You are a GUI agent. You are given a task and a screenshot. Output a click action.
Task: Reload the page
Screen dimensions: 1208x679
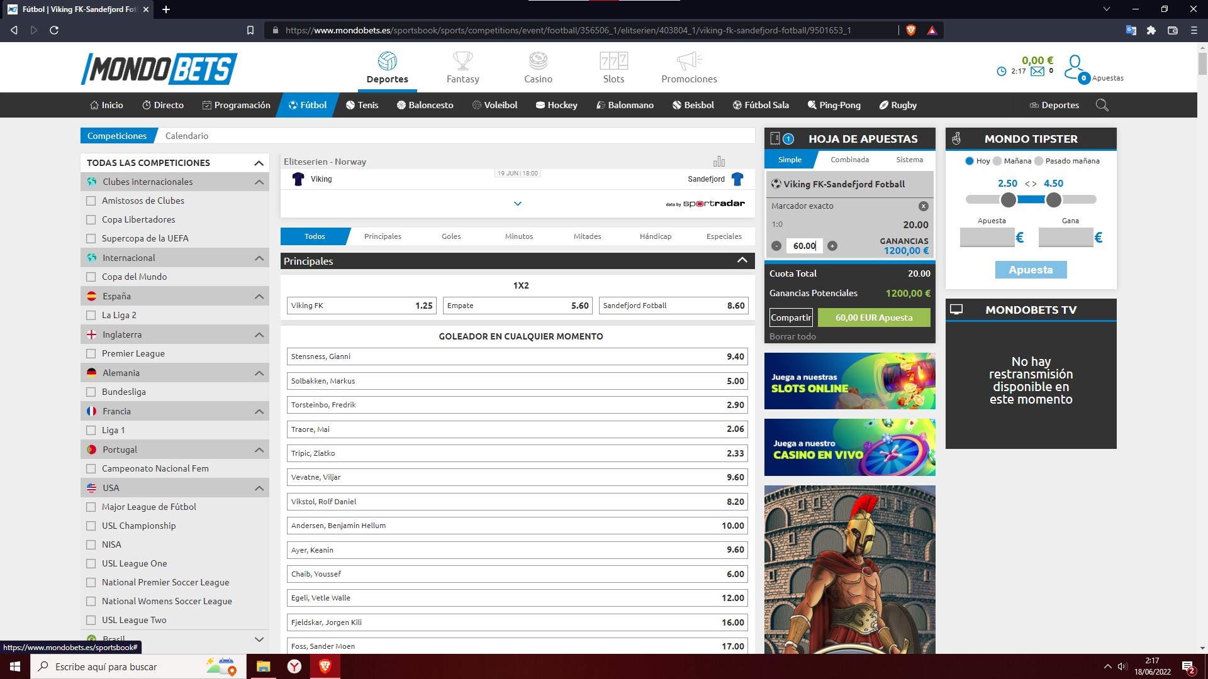(x=54, y=30)
